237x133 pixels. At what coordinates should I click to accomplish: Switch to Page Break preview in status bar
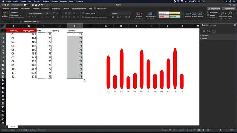(208, 130)
